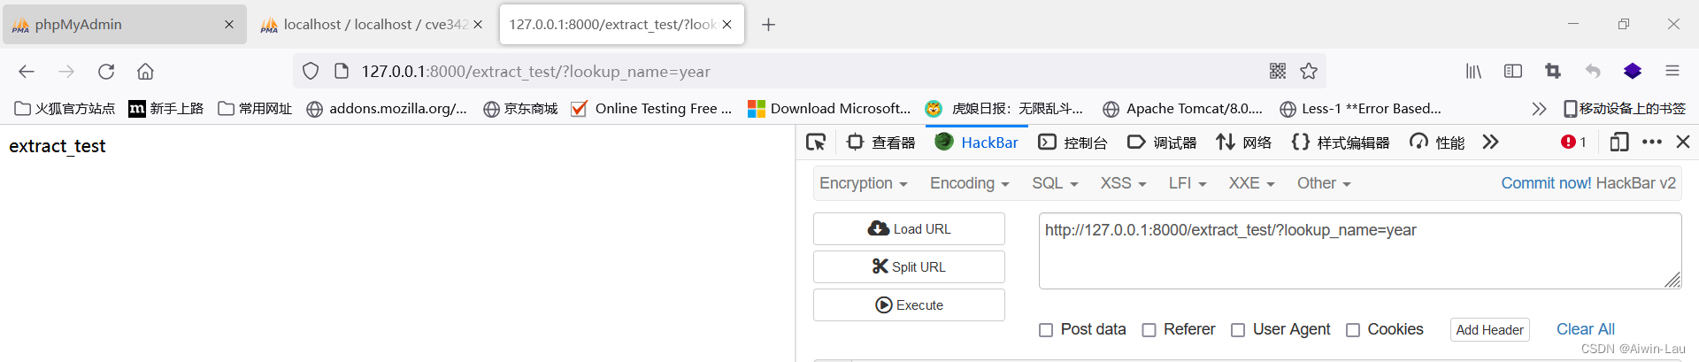Open the responsive design mode icon

pyautogui.click(x=1618, y=142)
